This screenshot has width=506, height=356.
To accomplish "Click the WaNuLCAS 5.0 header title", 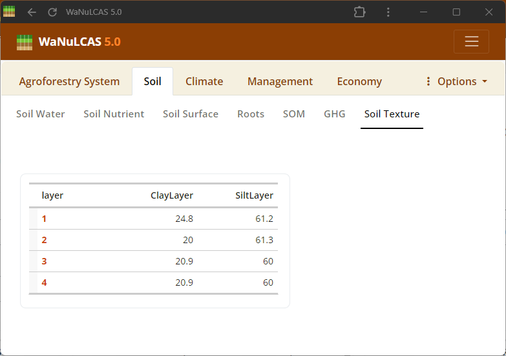I will [x=79, y=42].
